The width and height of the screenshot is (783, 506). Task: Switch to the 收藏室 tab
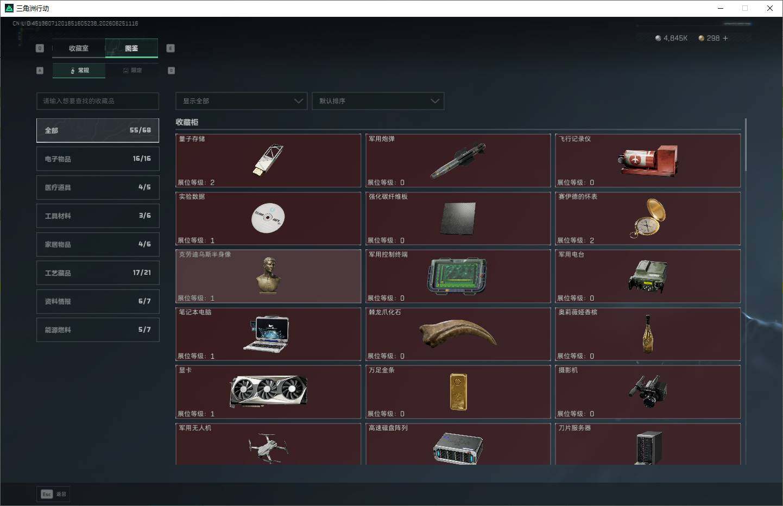[79, 48]
